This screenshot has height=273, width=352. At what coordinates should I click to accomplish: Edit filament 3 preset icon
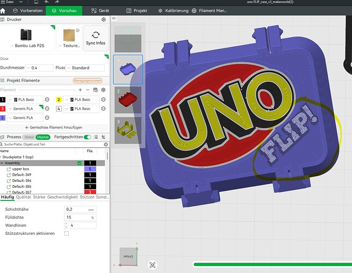(x=47, y=109)
